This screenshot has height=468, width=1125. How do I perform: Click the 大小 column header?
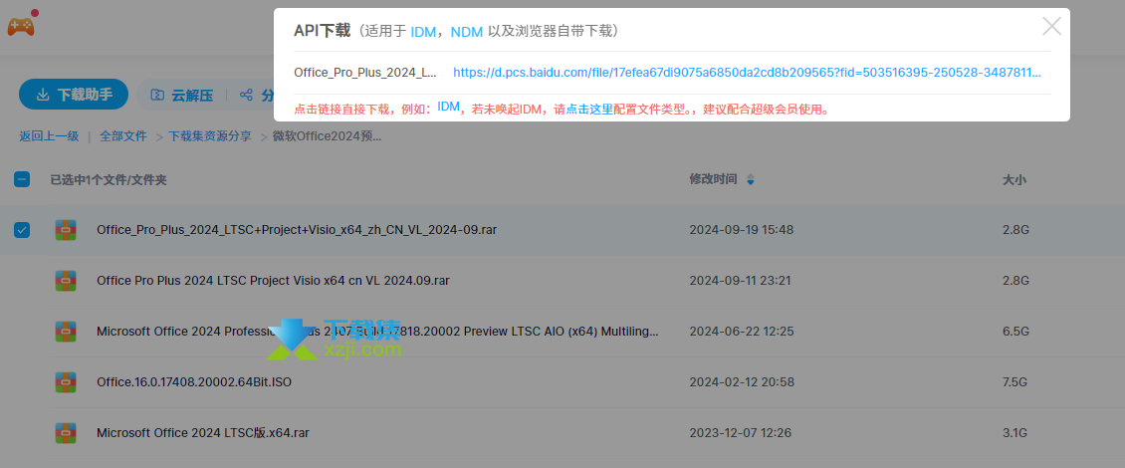click(1013, 179)
